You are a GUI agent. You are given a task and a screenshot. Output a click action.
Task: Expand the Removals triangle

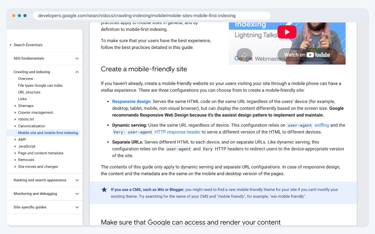point(15,160)
